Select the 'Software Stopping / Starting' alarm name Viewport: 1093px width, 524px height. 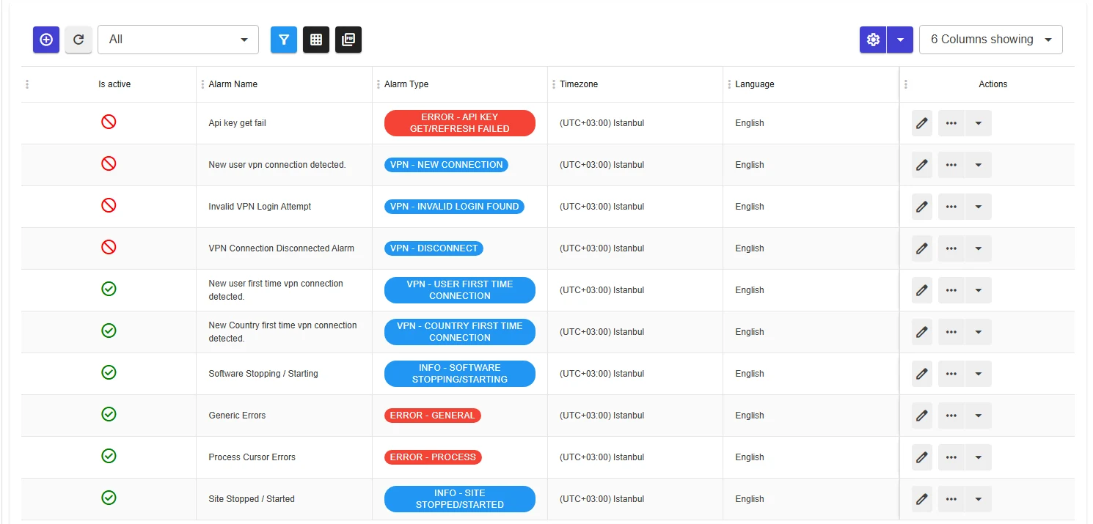[x=263, y=374]
